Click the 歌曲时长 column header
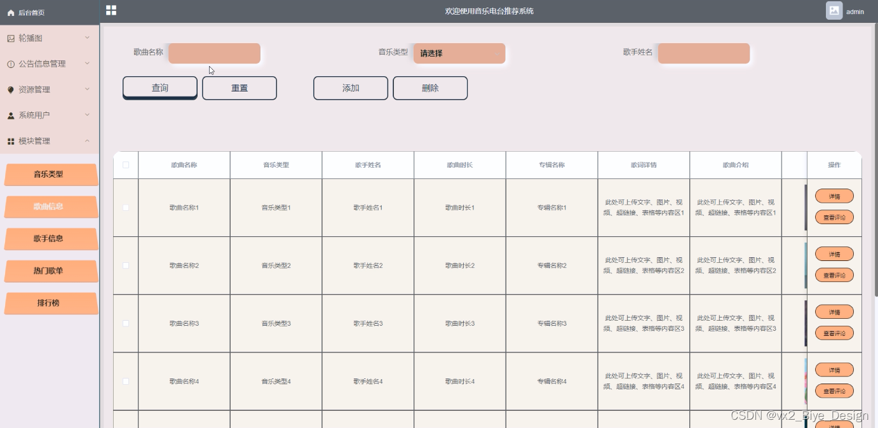Viewport: 878px width, 428px height. coord(460,165)
